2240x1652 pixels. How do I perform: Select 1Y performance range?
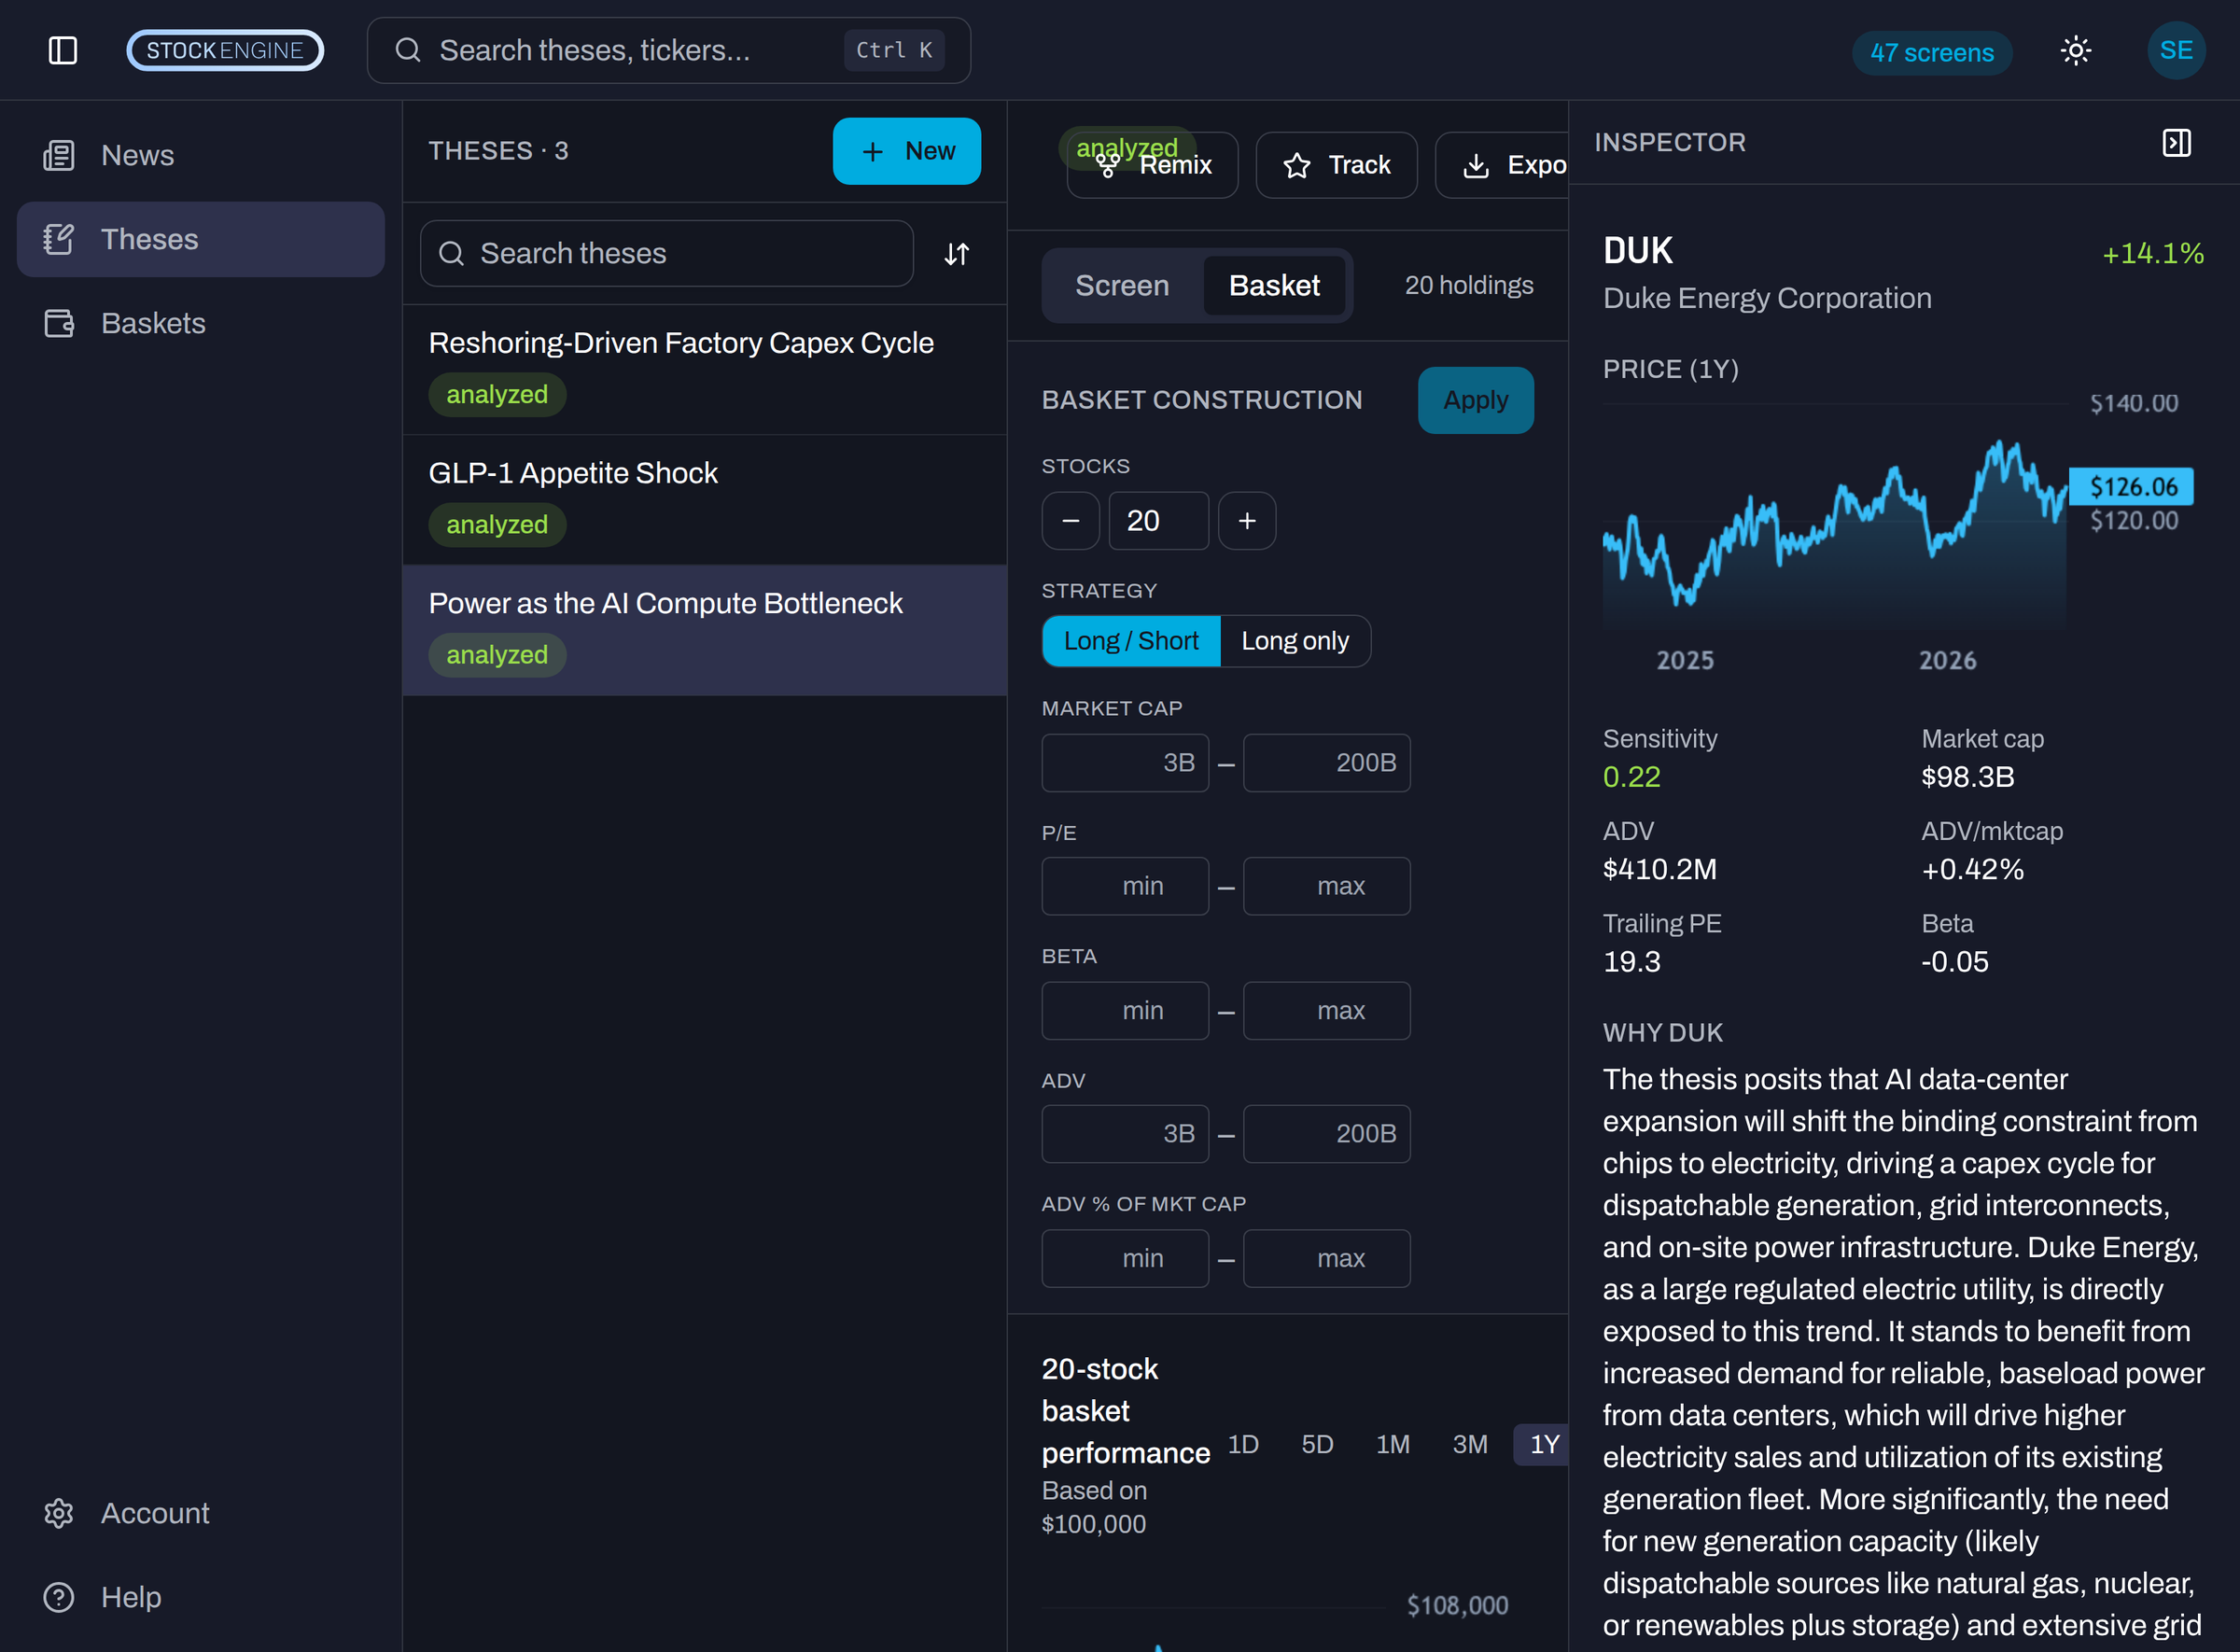coord(1543,1445)
